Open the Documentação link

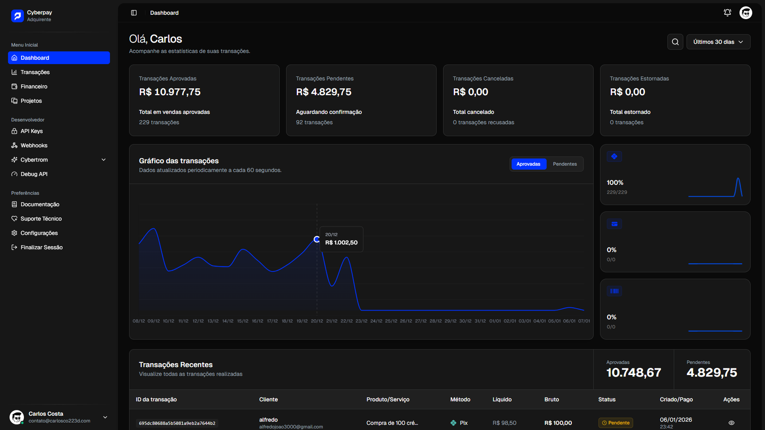coord(40,204)
